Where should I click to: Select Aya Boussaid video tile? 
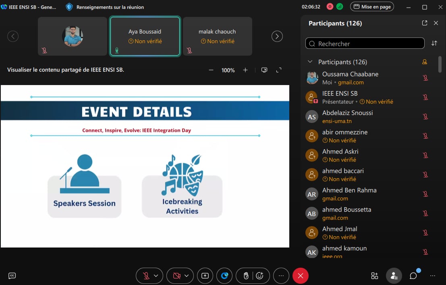(x=145, y=36)
